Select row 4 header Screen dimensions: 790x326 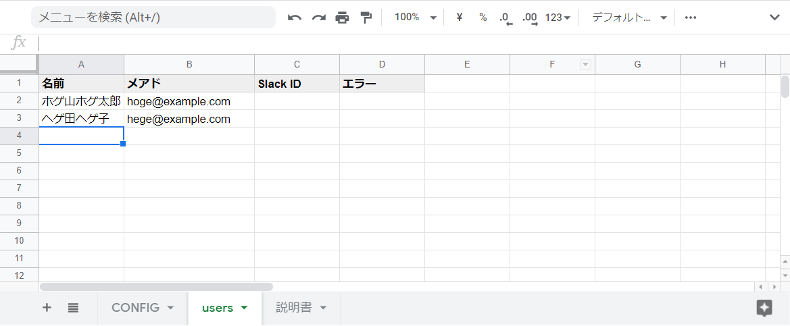click(x=19, y=136)
